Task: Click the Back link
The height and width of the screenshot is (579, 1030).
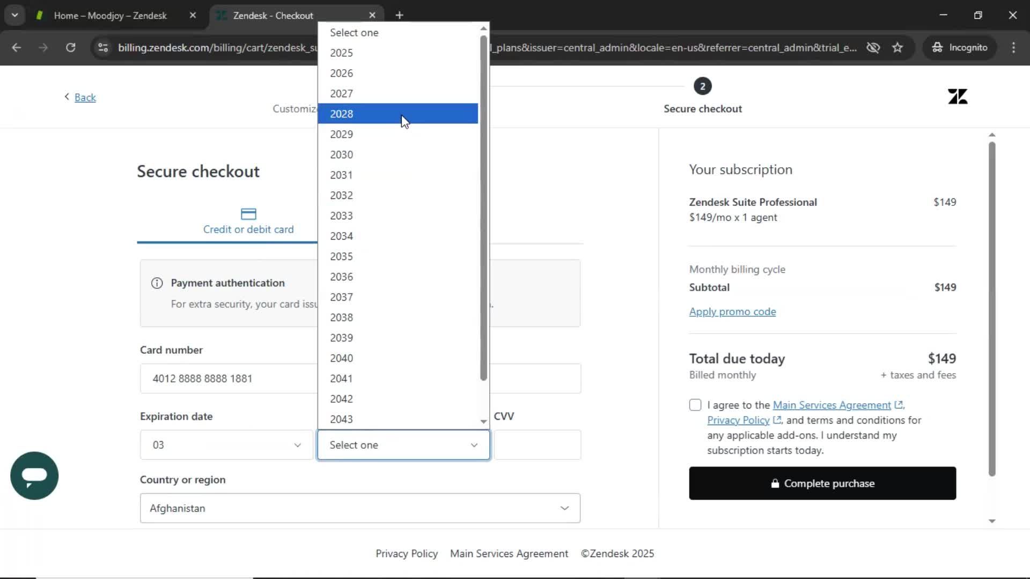Action: [85, 98]
